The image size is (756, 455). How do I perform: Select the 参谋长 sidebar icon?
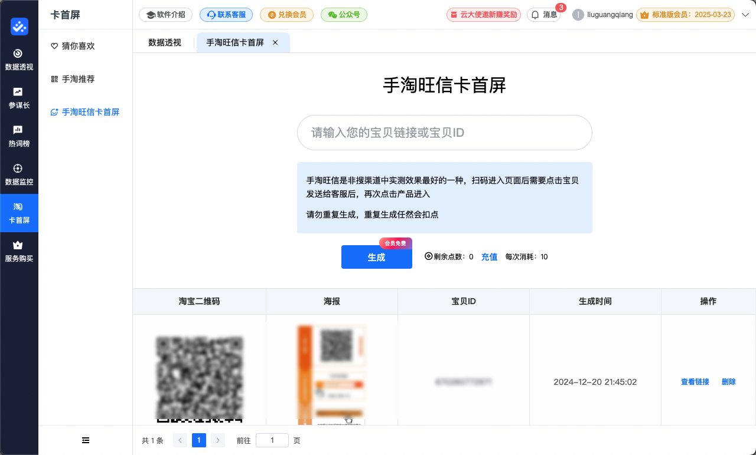coord(19,98)
